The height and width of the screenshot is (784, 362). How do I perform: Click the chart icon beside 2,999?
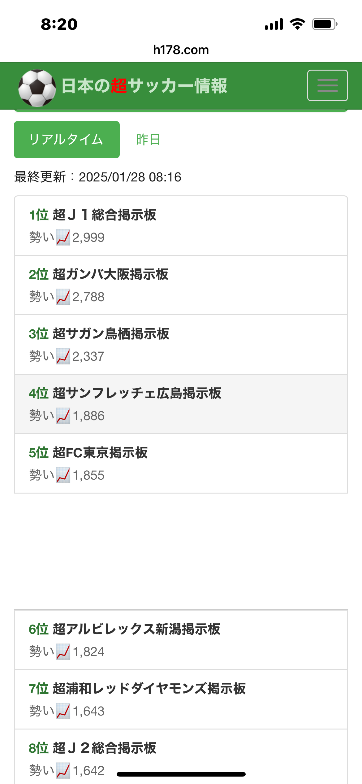[63, 237]
